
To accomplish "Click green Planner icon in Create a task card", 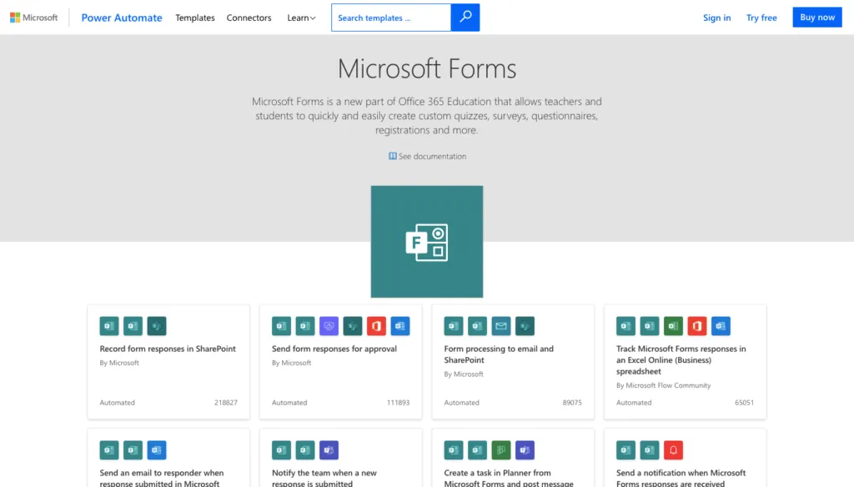I will (x=501, y=450).
